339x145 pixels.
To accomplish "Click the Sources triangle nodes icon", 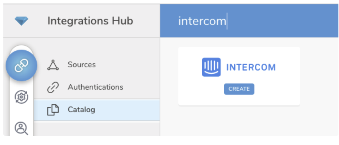I will tap(53, 65).
